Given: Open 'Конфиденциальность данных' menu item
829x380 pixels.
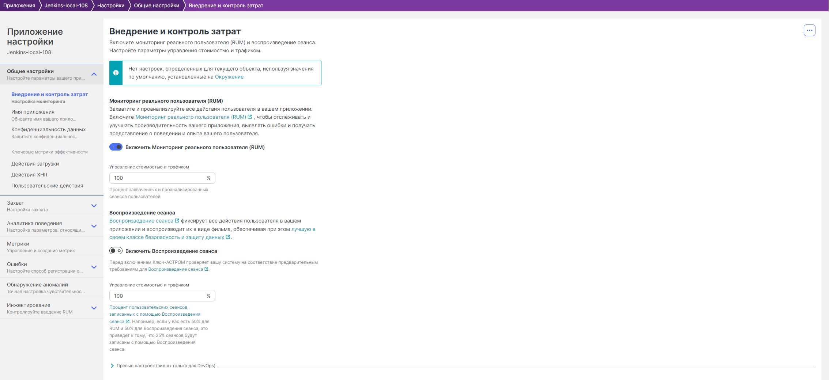Looking at the screenshot, I should click(x=48, y=129).
